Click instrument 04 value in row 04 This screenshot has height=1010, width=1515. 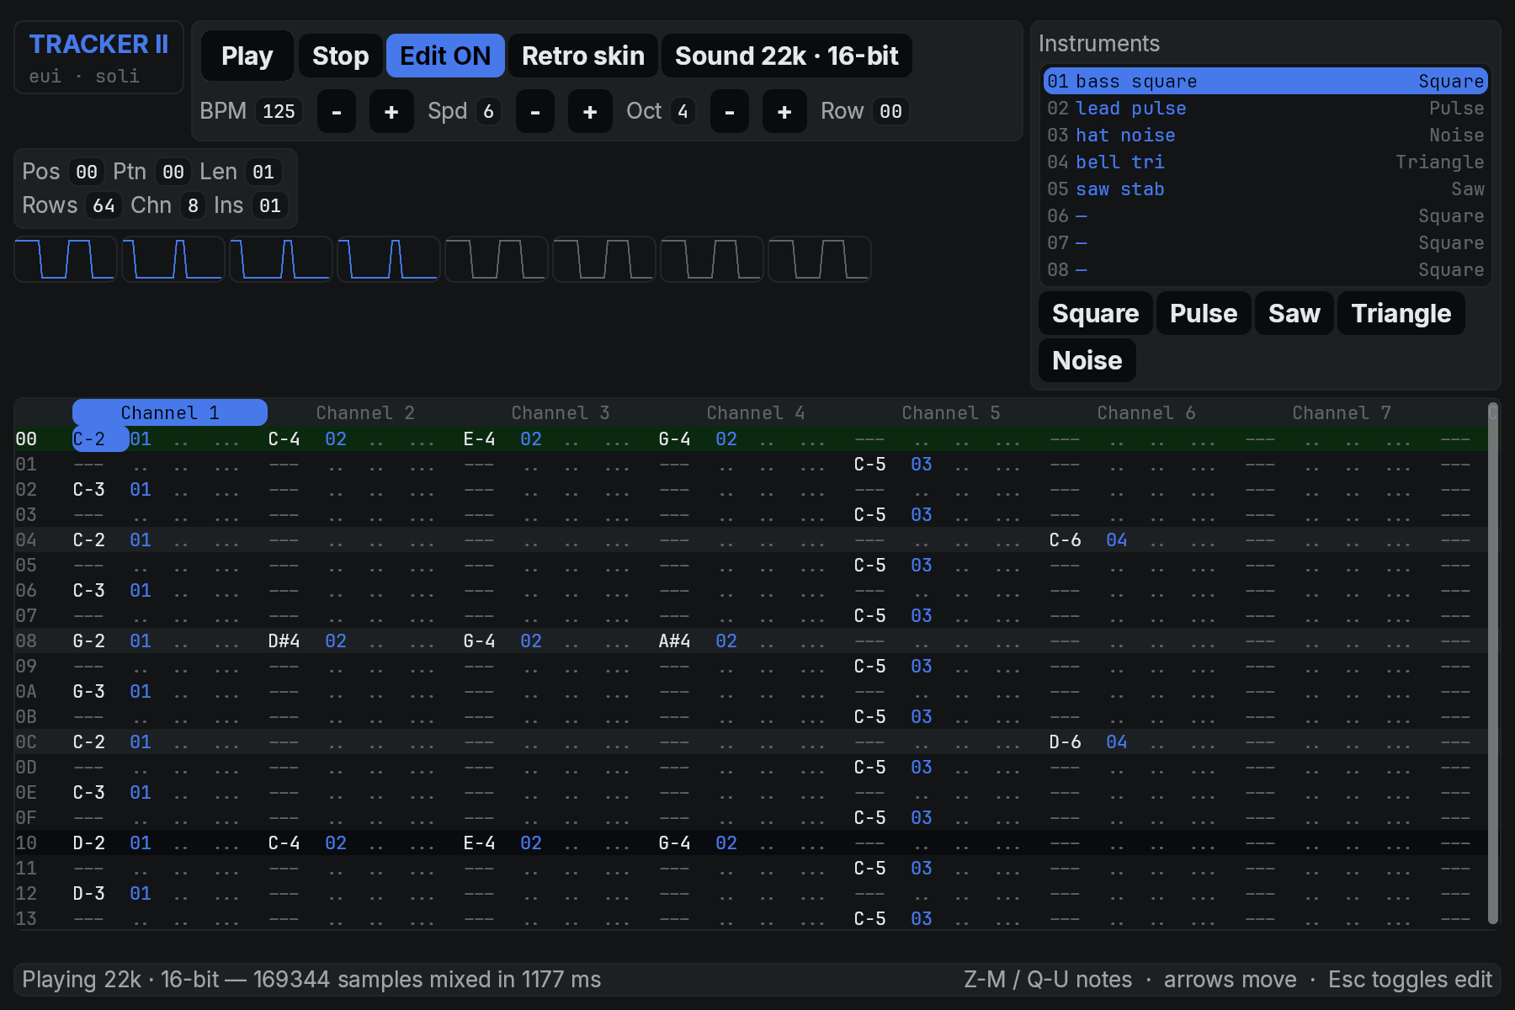pos(1117,540)
